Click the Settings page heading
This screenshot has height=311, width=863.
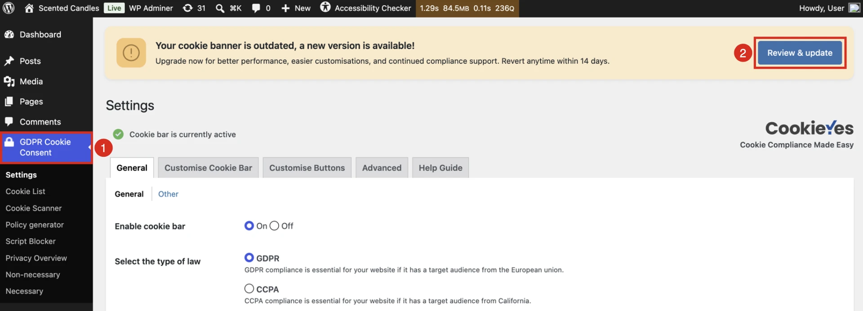click(130, 105)
